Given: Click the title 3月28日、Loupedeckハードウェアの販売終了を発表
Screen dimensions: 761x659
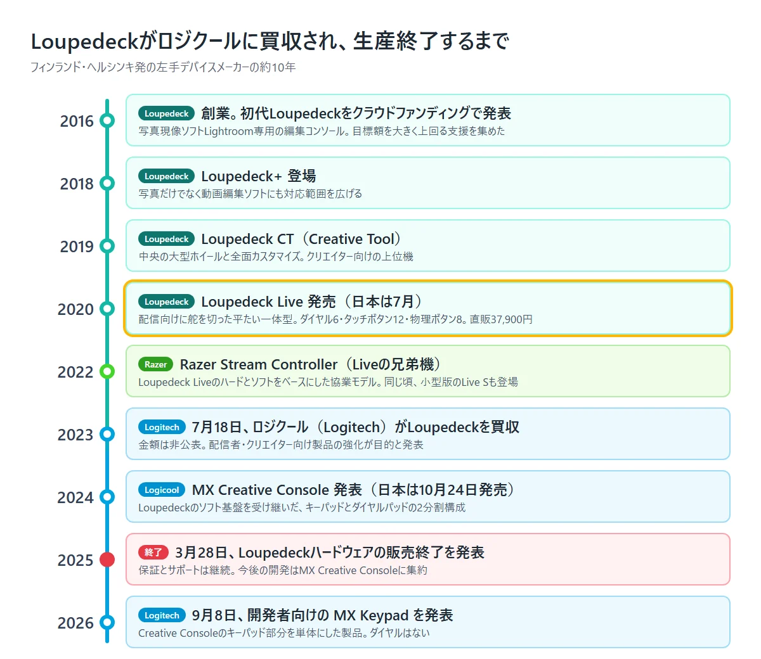Looking at the screenshot, I should click(330, 553).
